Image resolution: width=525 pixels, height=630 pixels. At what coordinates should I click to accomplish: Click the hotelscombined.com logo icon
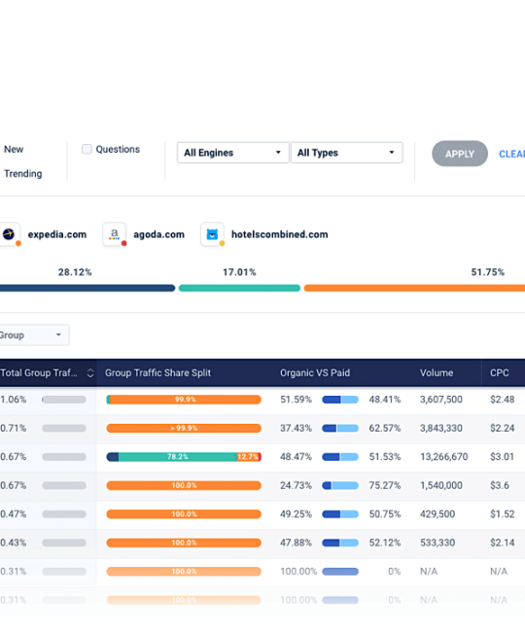pos(212,234)
